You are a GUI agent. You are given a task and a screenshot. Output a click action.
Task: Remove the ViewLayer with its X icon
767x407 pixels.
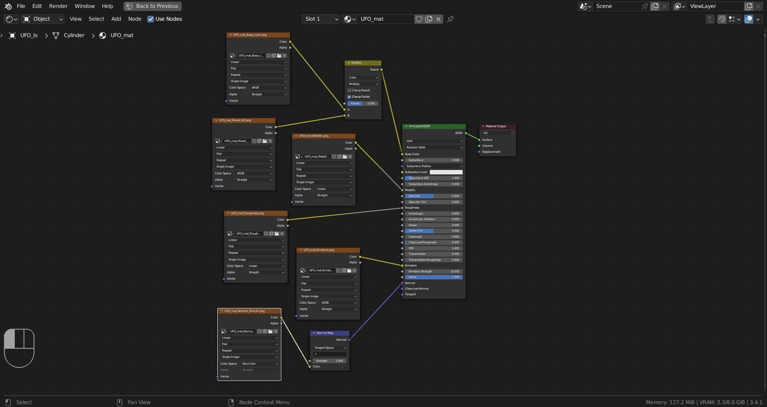(759, 6)
